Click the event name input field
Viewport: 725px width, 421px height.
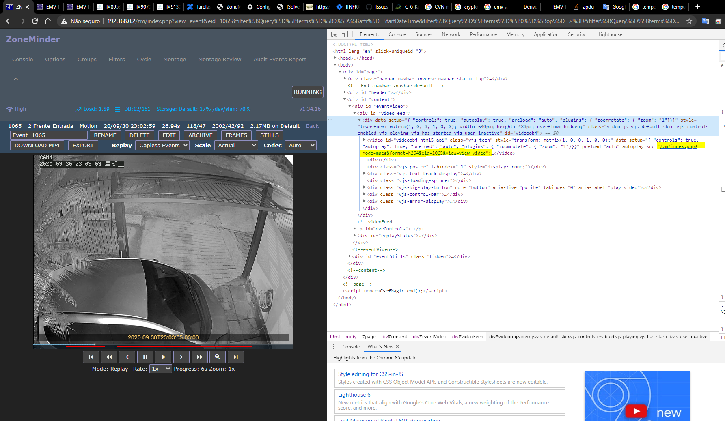point(49,135)
